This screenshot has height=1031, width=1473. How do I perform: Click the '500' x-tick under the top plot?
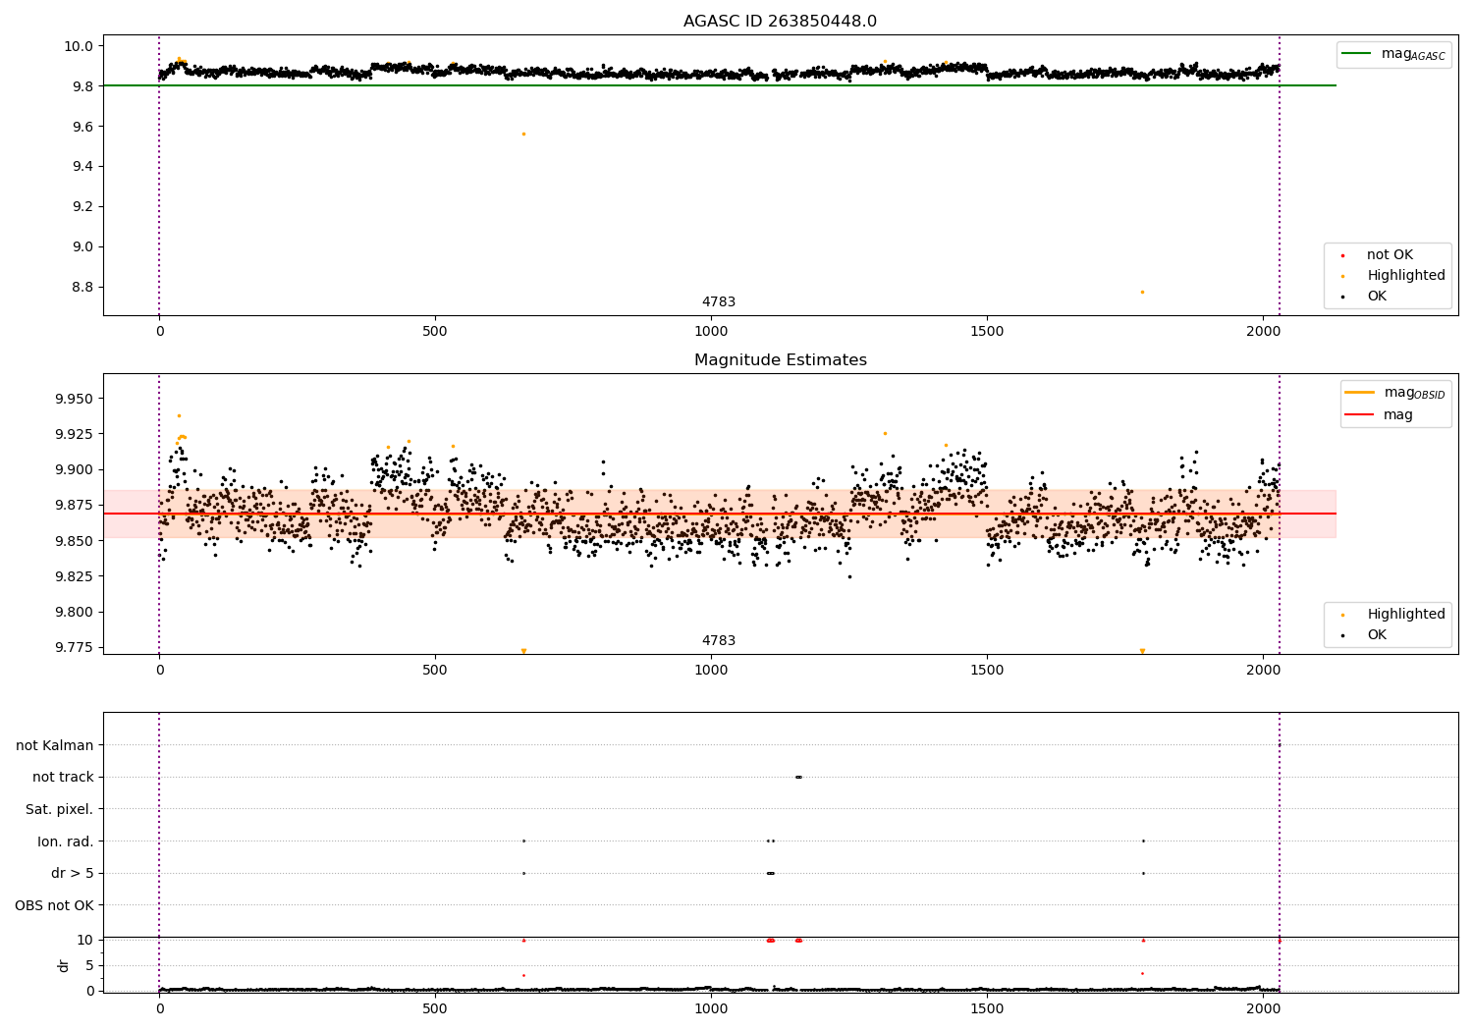435,332
